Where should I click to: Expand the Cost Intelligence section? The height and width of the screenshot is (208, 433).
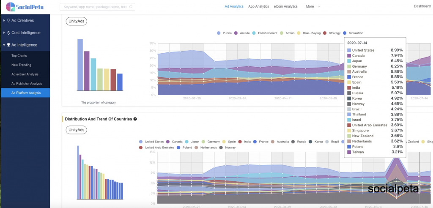click(25, 33)
